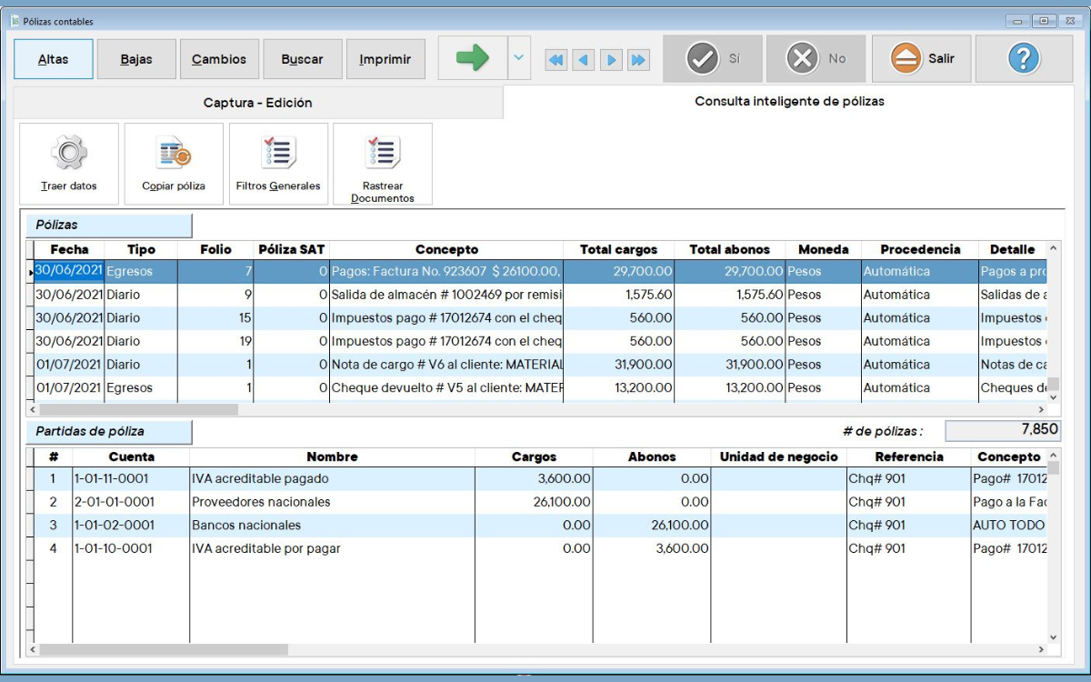This screenshot has width=1091, height=682.
Task: Click the Pólizas grid horizontal scrollbar
Action: click(x=136, y=410)
